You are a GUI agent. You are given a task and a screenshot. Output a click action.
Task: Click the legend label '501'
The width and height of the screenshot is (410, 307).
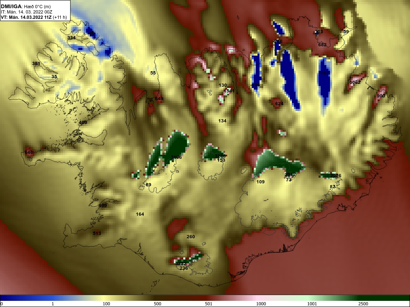point(208,304)
